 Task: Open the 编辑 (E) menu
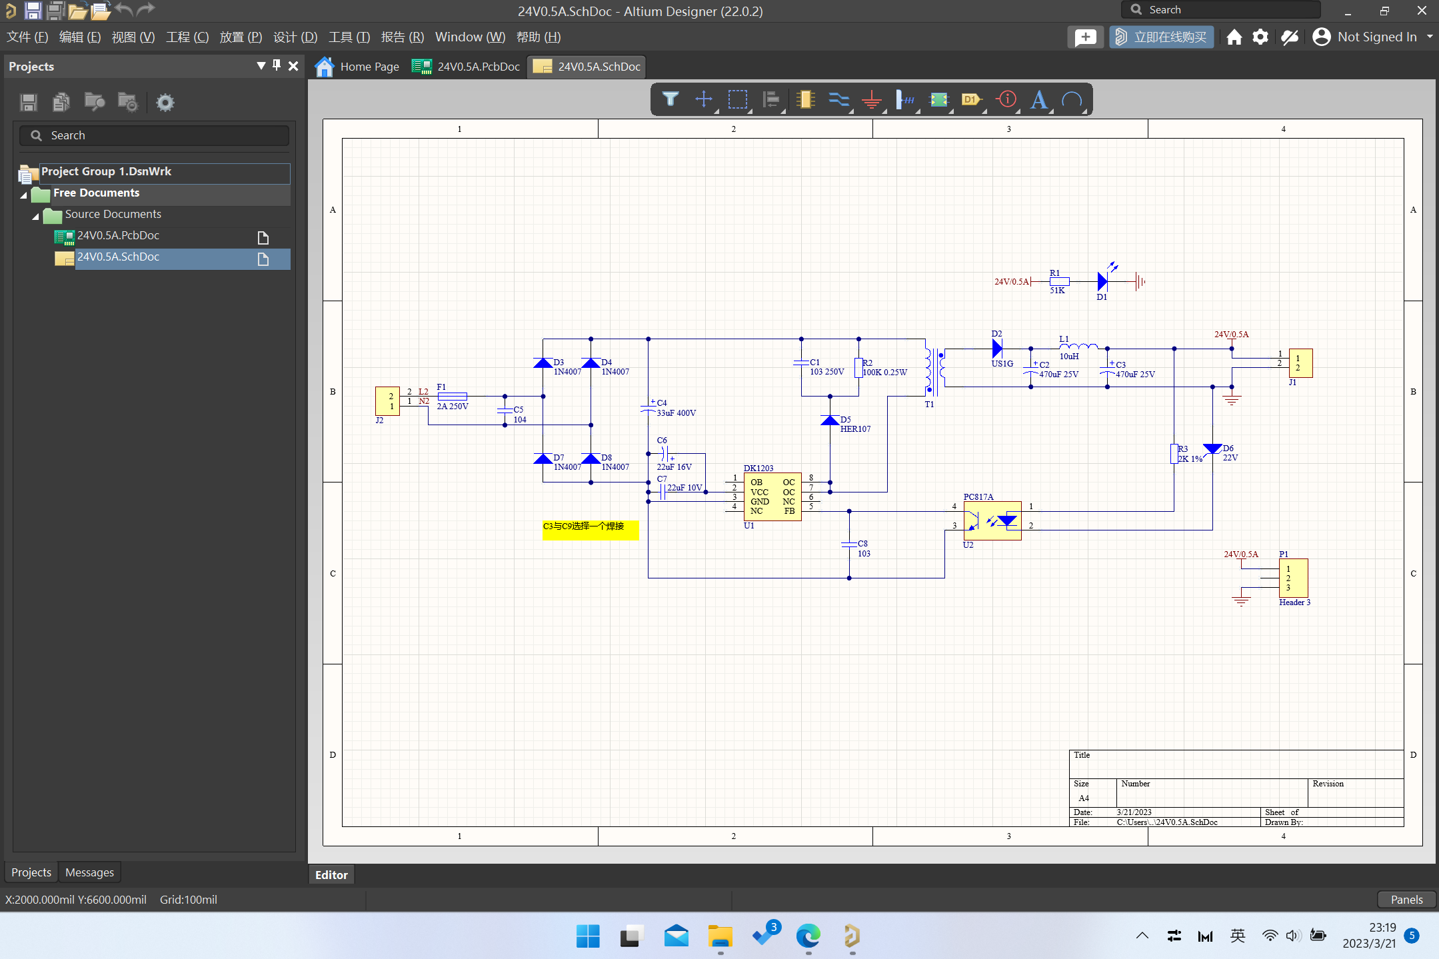click(x=80, y=37)
